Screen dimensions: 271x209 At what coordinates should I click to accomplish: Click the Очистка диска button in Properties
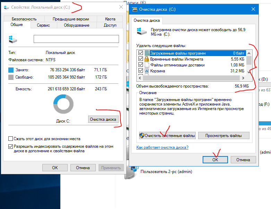103,119
